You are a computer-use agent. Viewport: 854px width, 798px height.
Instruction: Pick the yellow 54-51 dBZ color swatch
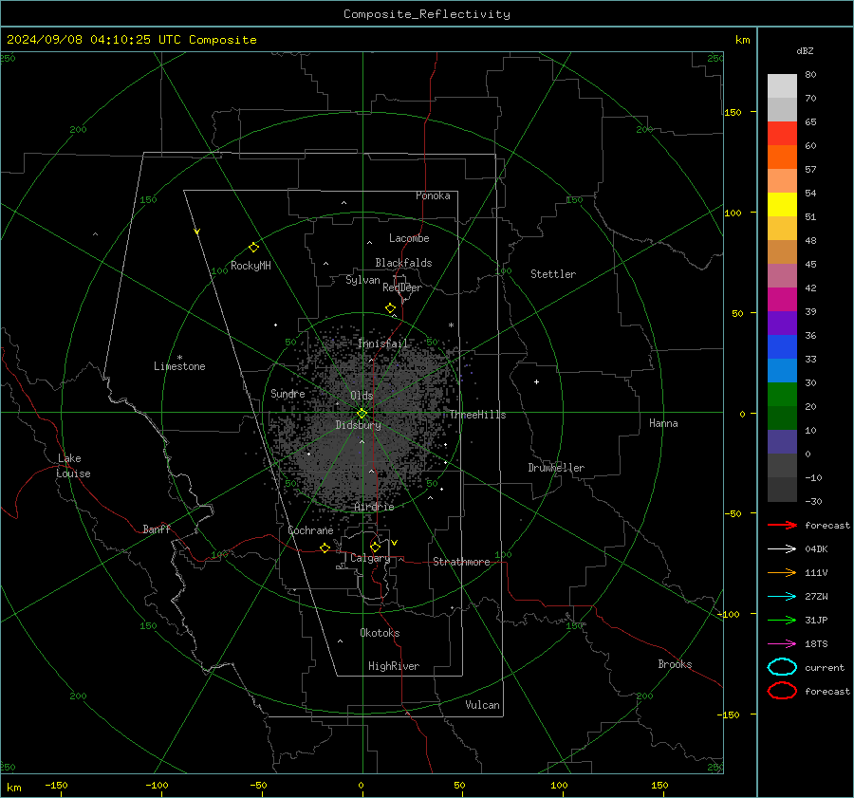point(782,204)
